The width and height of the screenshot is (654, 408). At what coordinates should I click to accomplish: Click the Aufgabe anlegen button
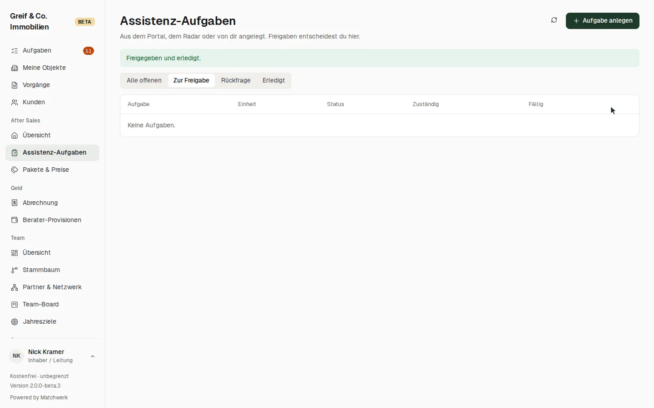(x=603, y=21)
